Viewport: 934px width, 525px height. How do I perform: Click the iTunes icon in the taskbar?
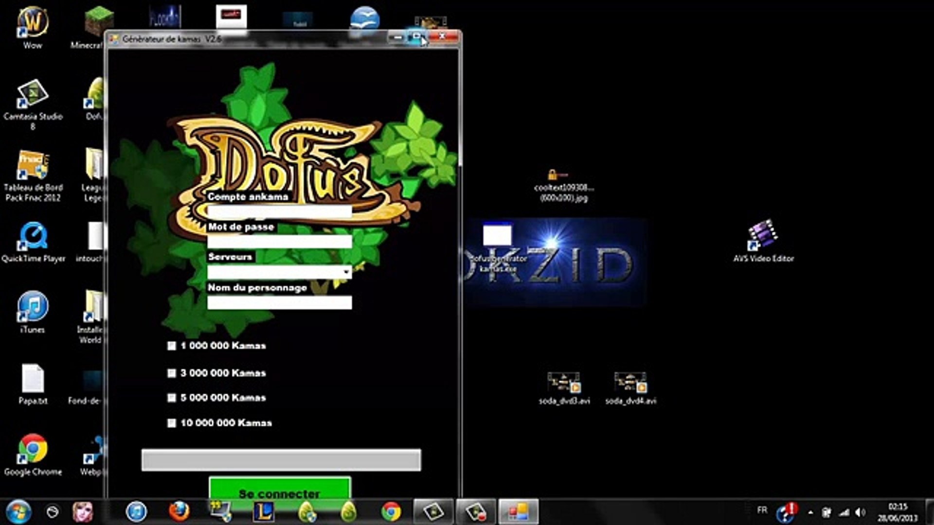(136, 512)
